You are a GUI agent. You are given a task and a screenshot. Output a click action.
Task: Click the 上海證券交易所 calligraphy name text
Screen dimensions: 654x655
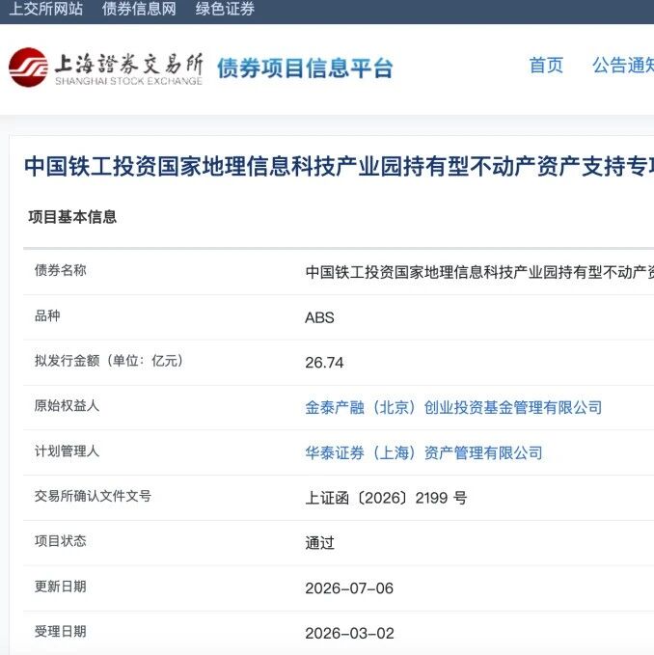point(128,64)
